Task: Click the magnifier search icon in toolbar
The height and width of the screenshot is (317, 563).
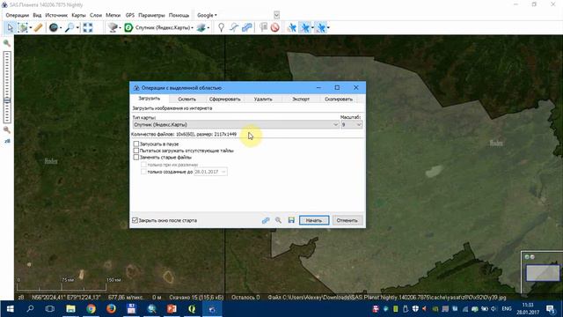Action: click(x=69, y=27)
